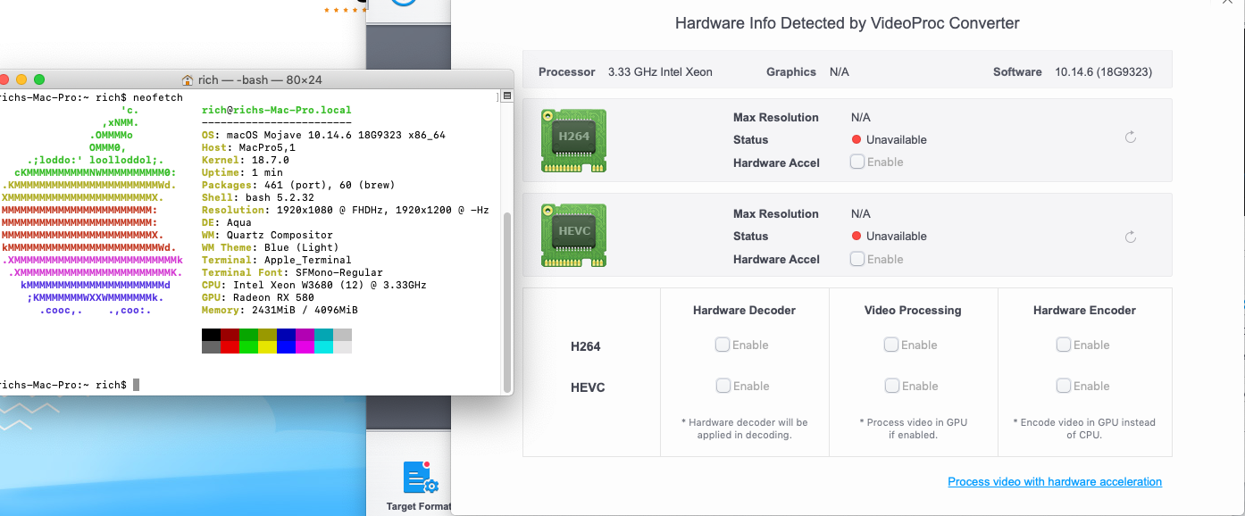
Task: Click the 'Uptime: 1 min' line in Terminal
Action: pyautogui.click(x=243, y=172)
